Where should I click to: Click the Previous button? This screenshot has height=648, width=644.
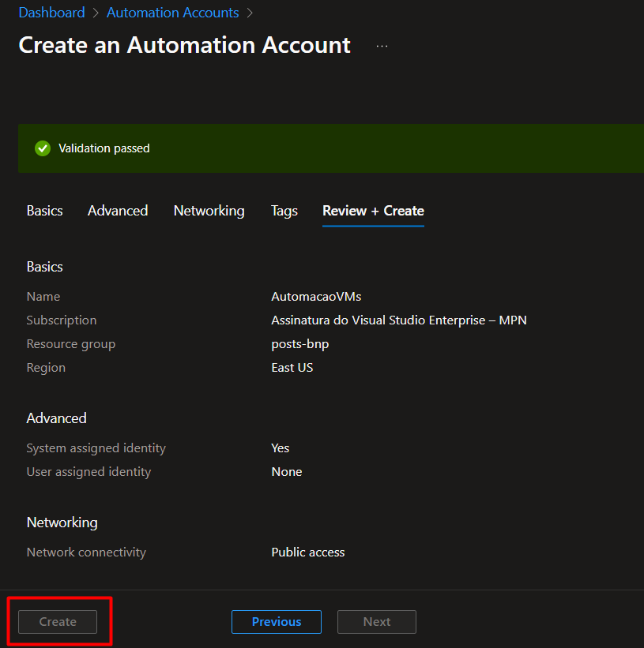277,622
